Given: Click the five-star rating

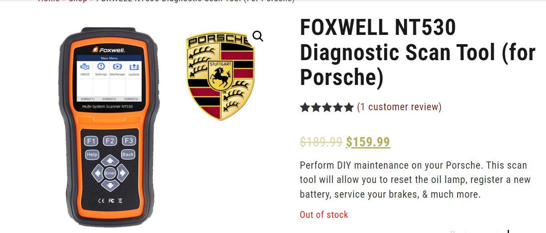Looking at the screenshot, I should pyautogui.click(x=327, y=108).
